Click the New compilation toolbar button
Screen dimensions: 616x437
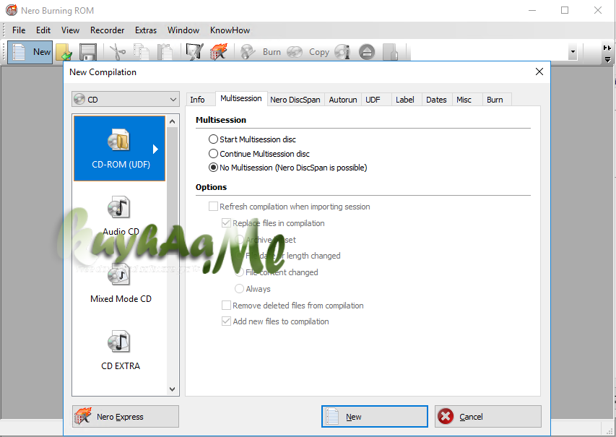click(30, 52)
